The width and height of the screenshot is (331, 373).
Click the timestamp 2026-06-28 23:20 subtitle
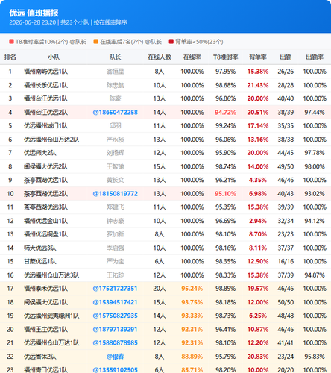click(x=33, y=22)
